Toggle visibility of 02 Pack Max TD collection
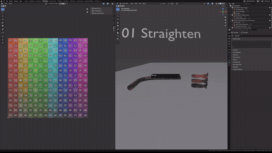 pyautogui.click(x=271, y=15)
